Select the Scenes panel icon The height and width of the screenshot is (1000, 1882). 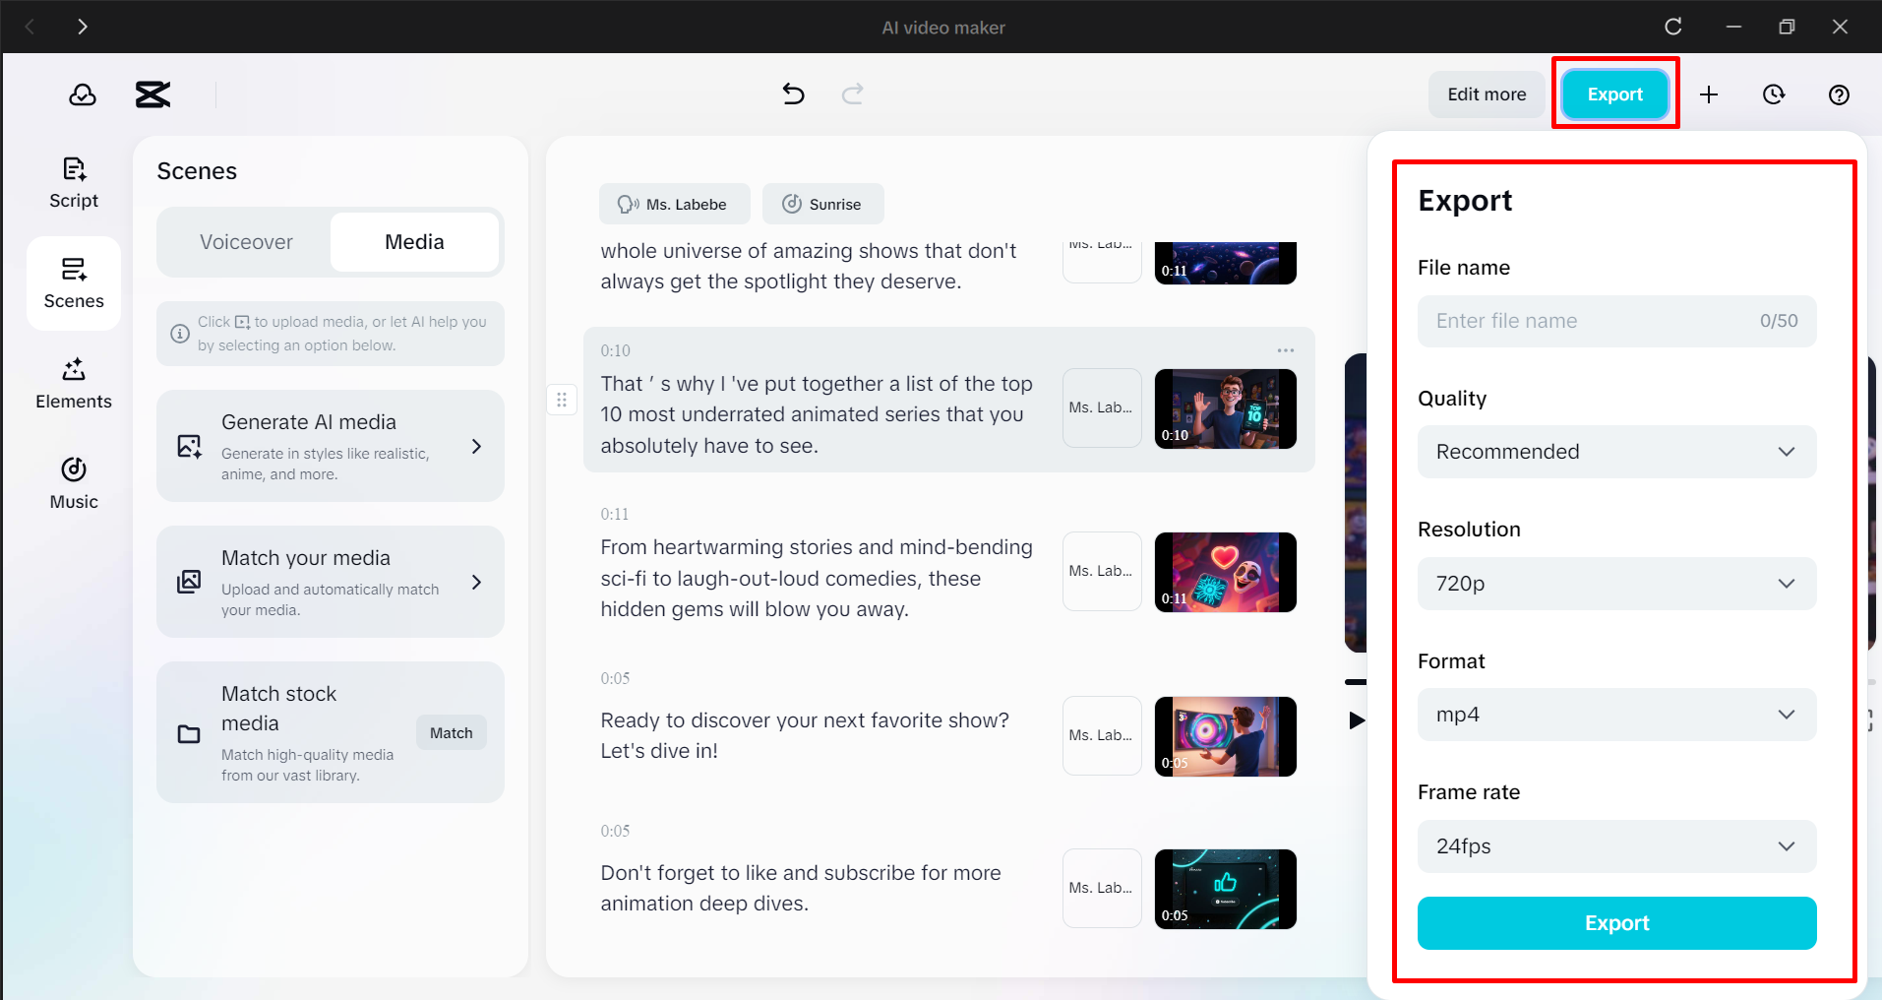click(73, 283)
